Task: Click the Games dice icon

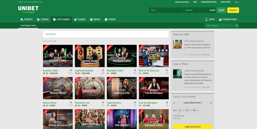Action: coord(76,19)
